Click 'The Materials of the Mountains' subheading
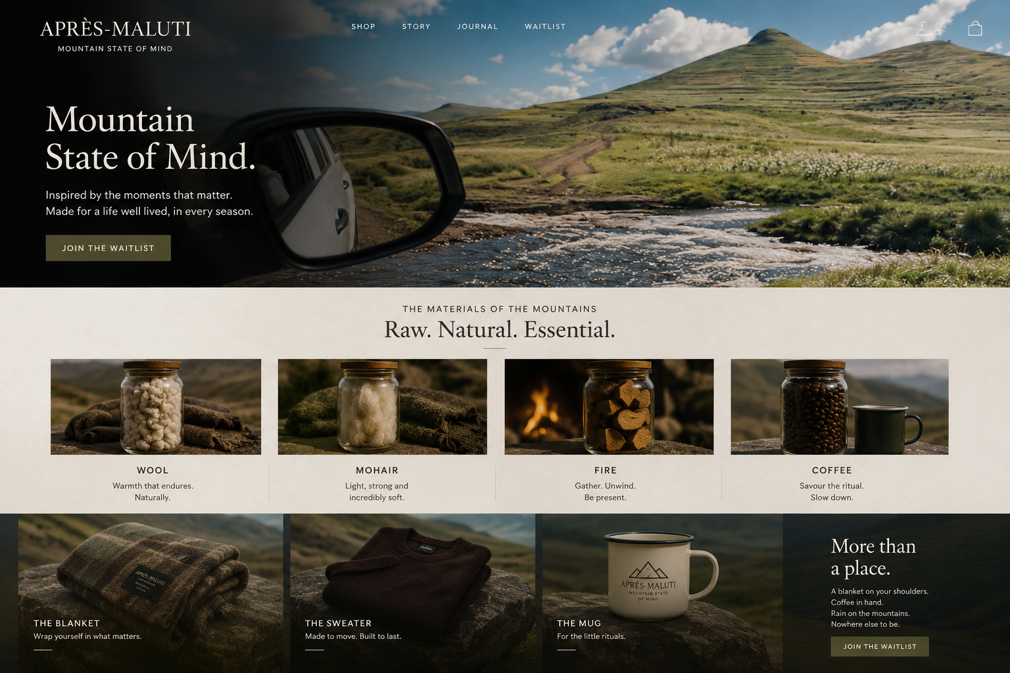 pos(500,309)
